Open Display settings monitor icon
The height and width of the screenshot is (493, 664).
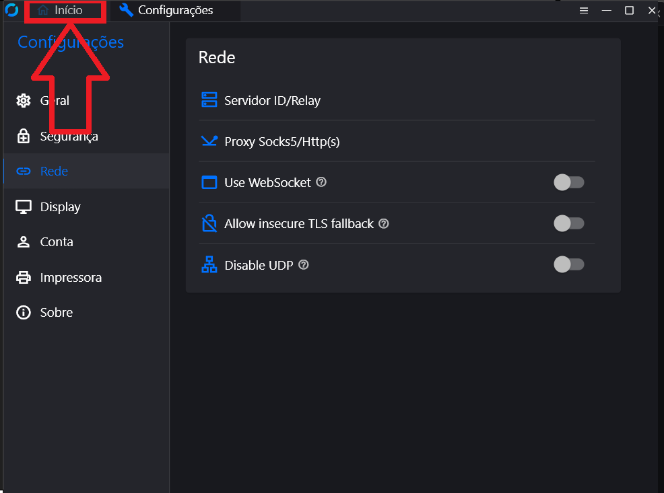tap(24, 207)
